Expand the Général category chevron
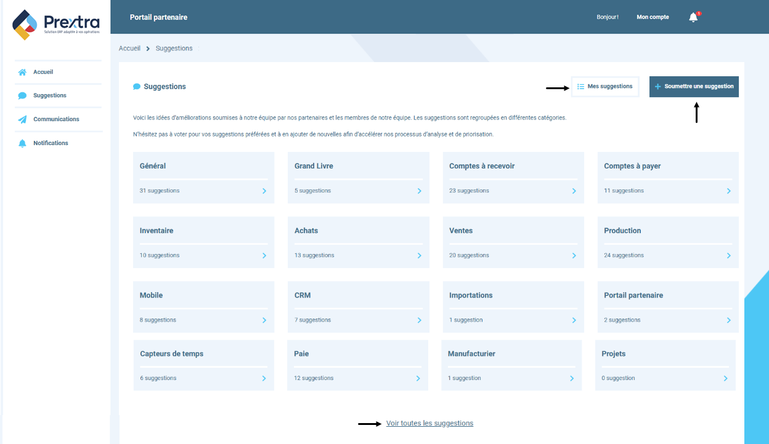Image resolution: width=769 pixels, height=444 pixels. coord(264,191)
